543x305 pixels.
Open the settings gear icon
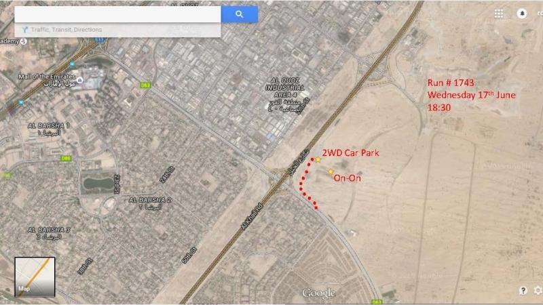(538, 291)
